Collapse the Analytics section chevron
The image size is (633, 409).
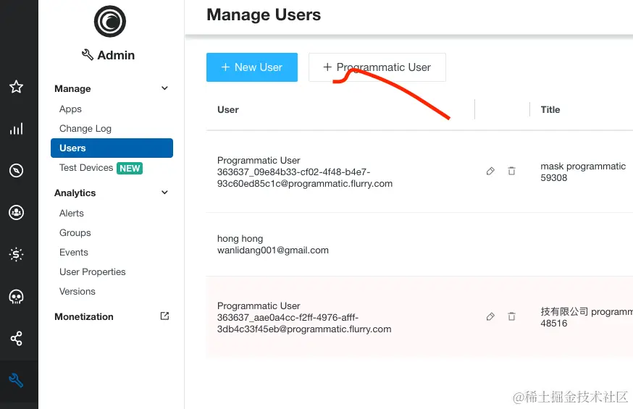point(164,193)
